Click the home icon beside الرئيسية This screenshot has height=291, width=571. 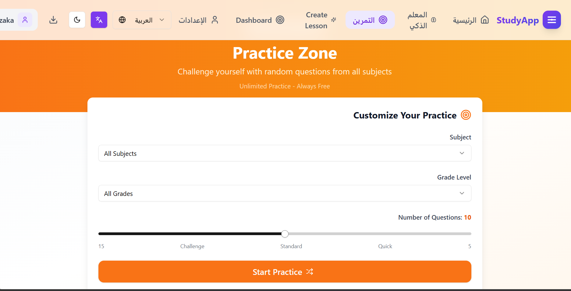point(484,20)
